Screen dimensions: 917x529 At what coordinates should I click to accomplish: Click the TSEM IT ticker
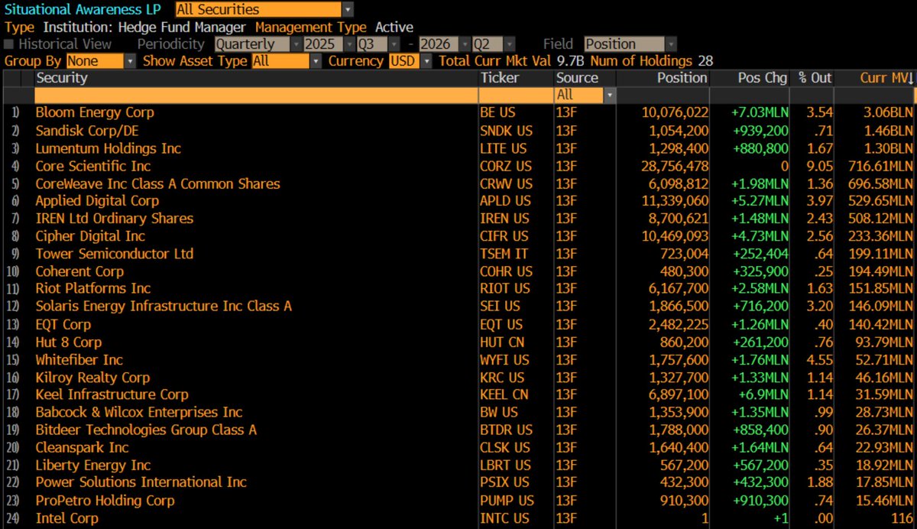504,253
